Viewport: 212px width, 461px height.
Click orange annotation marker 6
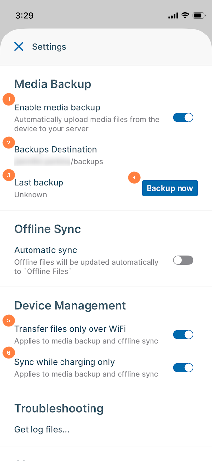click(x=9, y=353)
